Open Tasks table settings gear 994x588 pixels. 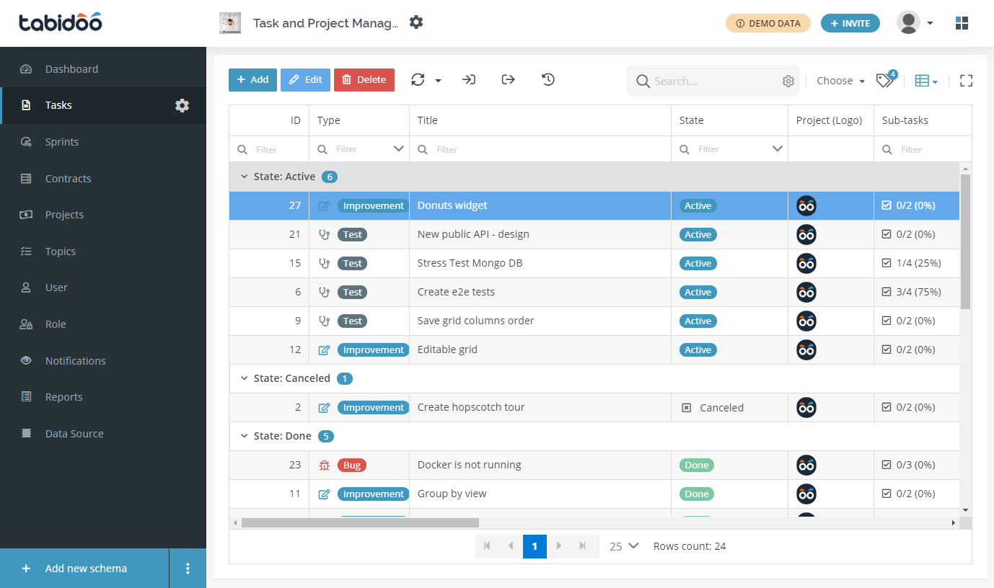coord(182,105)
